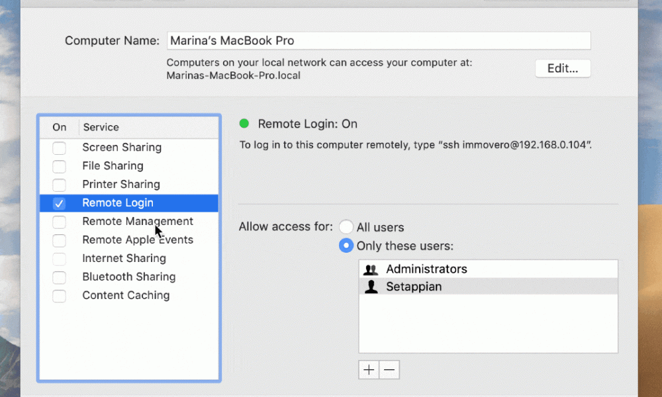Select the Bluetooth Sharing service label
The height and width of the screenshot is (397, 662).
click(x=129, y=277)
